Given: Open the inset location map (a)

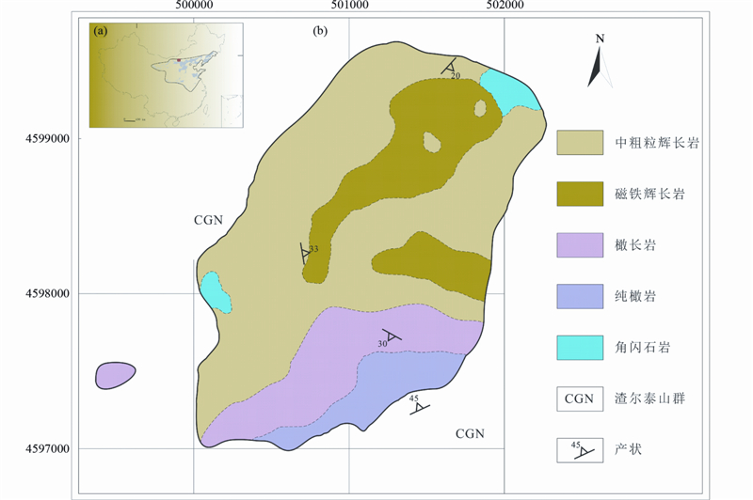Looking at the screenshot, I should pyautogui.click(x=167, y=74).
